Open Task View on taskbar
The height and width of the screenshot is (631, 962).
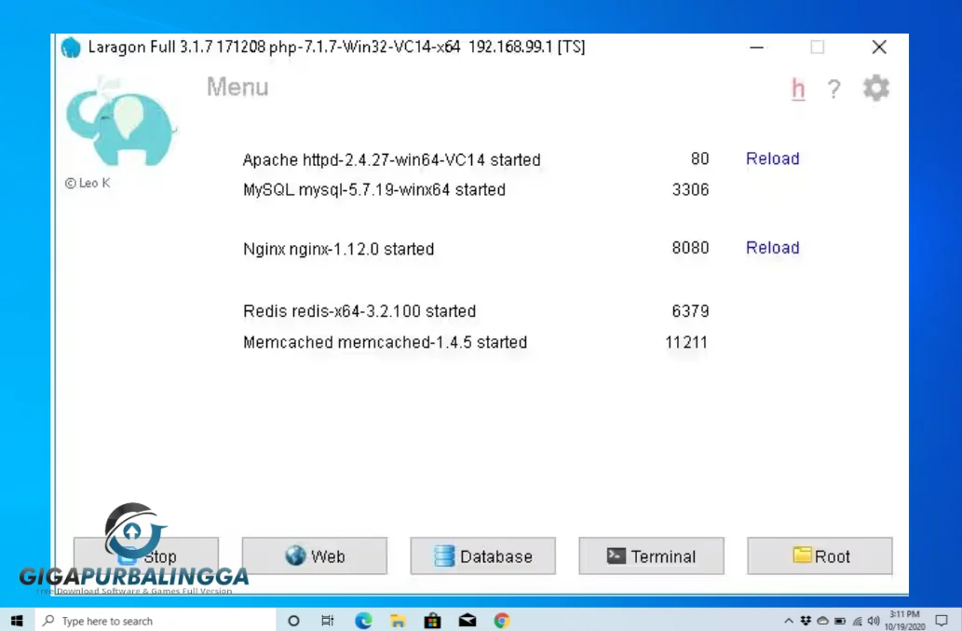coord(328,621)
